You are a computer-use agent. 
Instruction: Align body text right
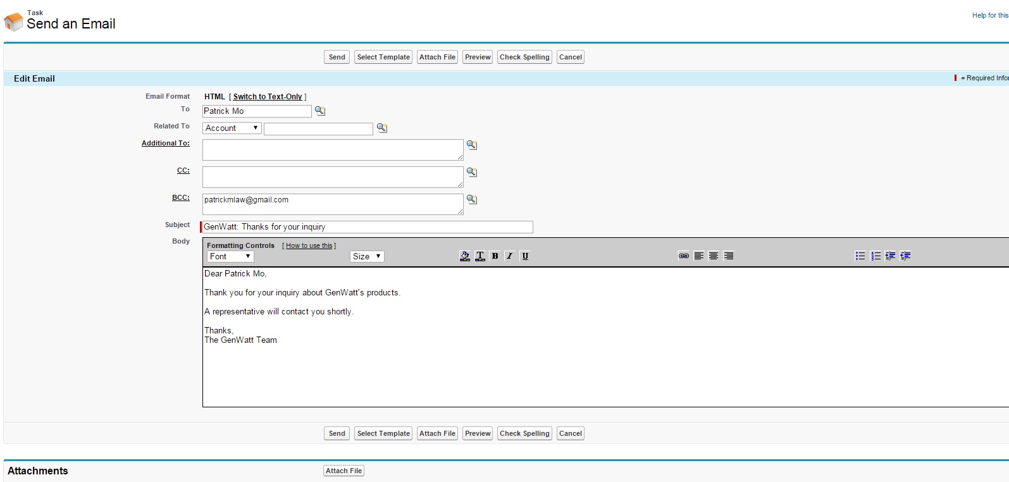(729, 256)
